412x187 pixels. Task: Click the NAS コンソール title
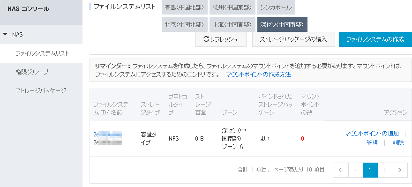coord(29,9)
